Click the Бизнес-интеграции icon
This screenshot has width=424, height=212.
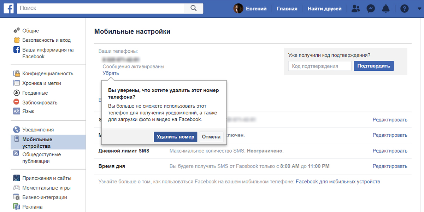coord(17,197)
